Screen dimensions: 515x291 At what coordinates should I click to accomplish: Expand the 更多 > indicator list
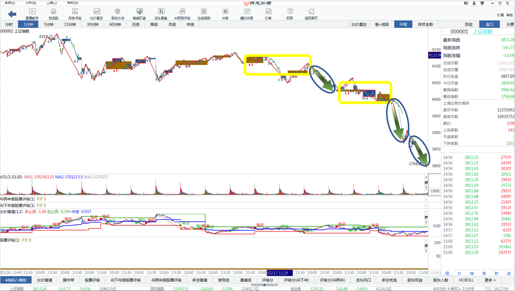point(490,280)
